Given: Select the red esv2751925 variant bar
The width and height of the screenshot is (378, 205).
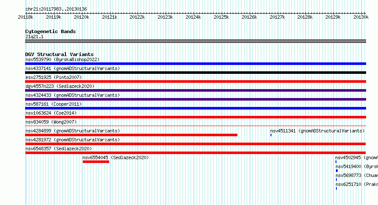Looking at the screenshot, I should (x=195, y=81).
